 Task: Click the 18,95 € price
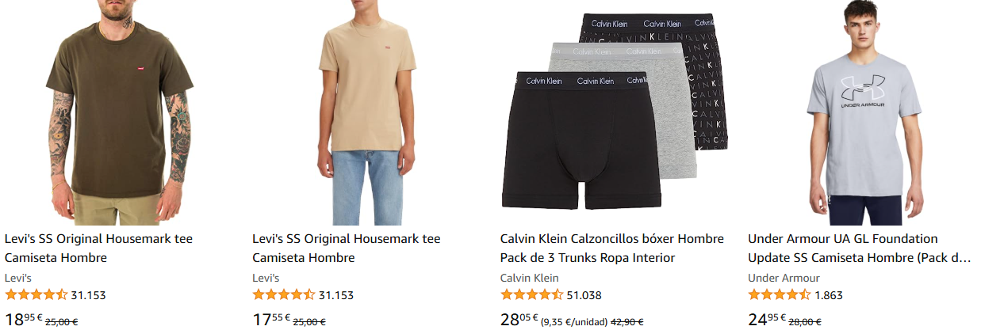pyautogui.click(x=23, y=320)
